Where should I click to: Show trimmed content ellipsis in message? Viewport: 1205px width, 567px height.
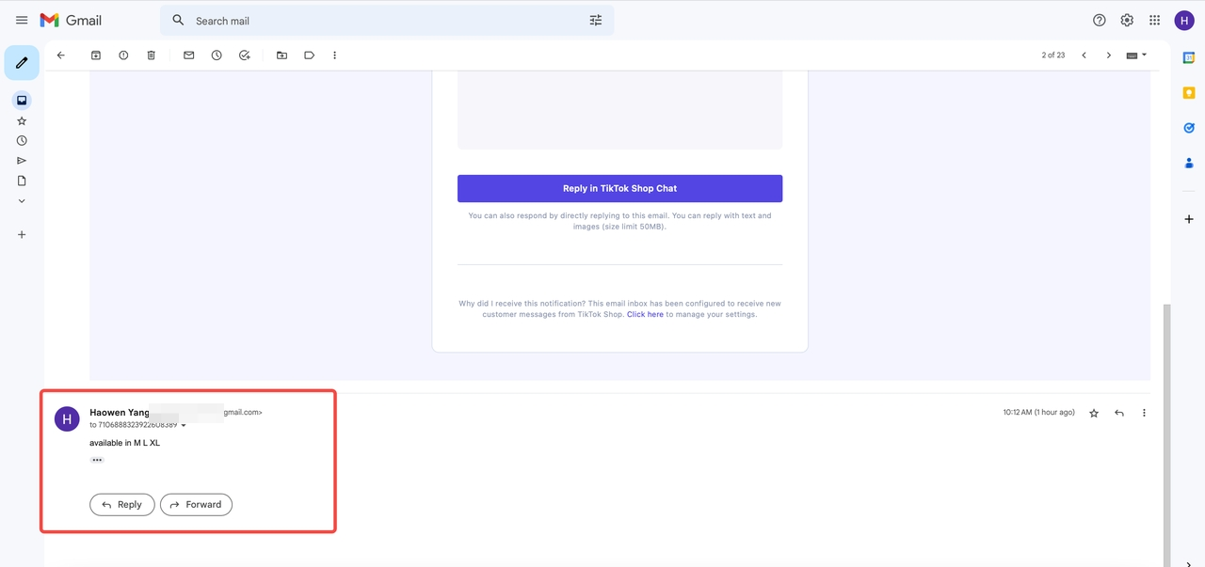coord(97,460)
